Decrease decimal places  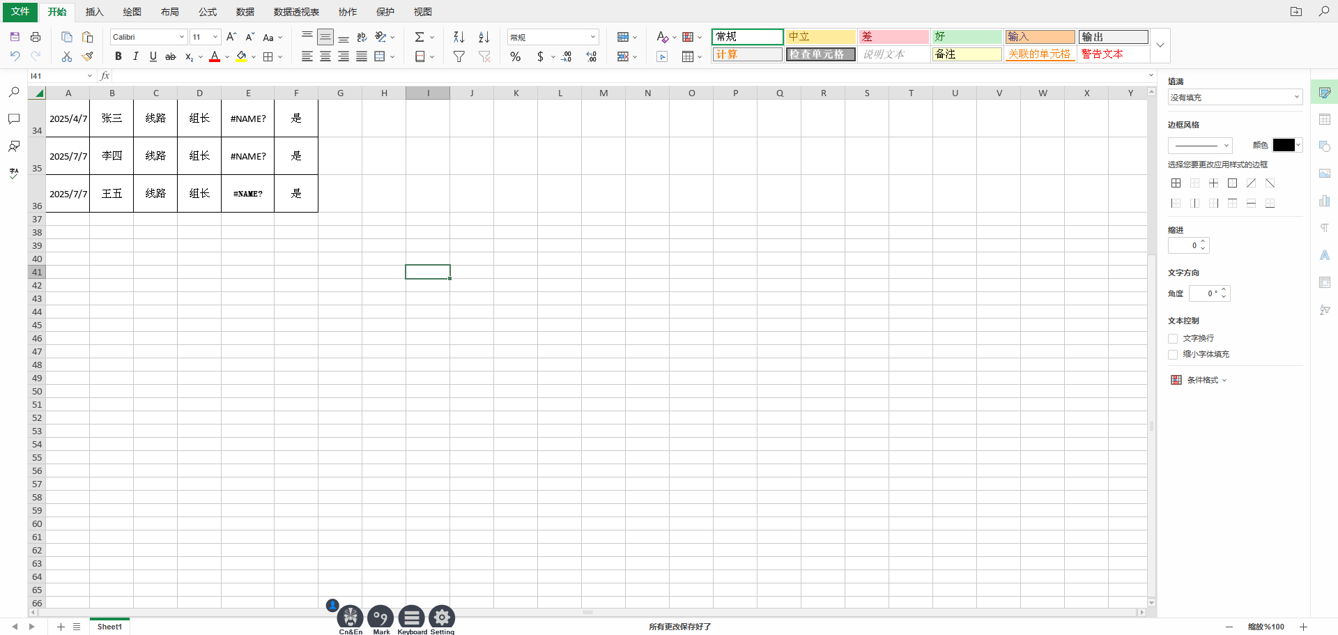[x=567, y=56]
